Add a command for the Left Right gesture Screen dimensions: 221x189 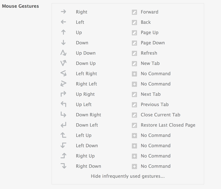click(x=134, y=74)
